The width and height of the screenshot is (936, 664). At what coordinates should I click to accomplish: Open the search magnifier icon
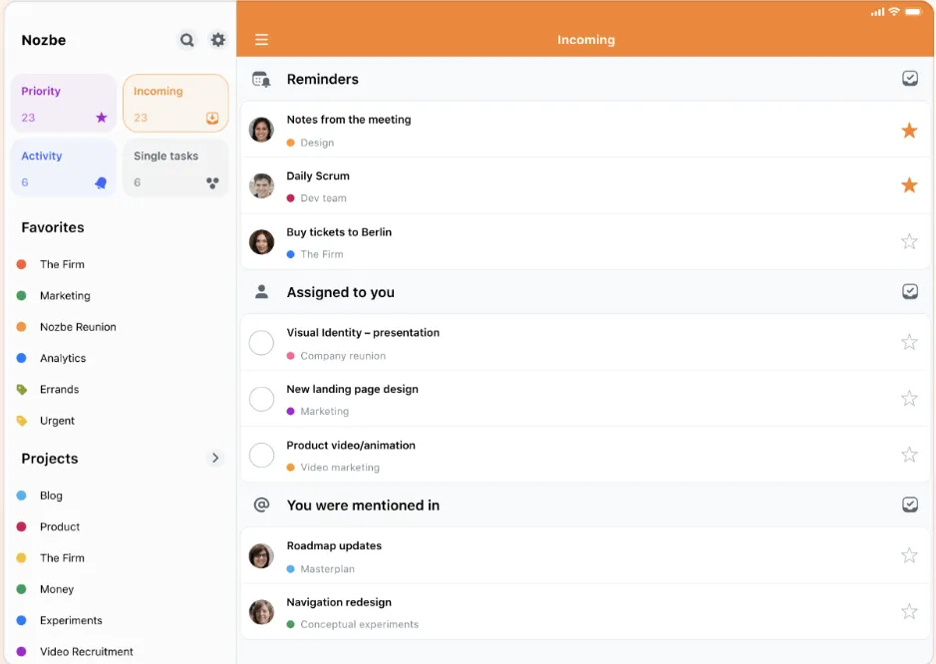click(186, 40)
